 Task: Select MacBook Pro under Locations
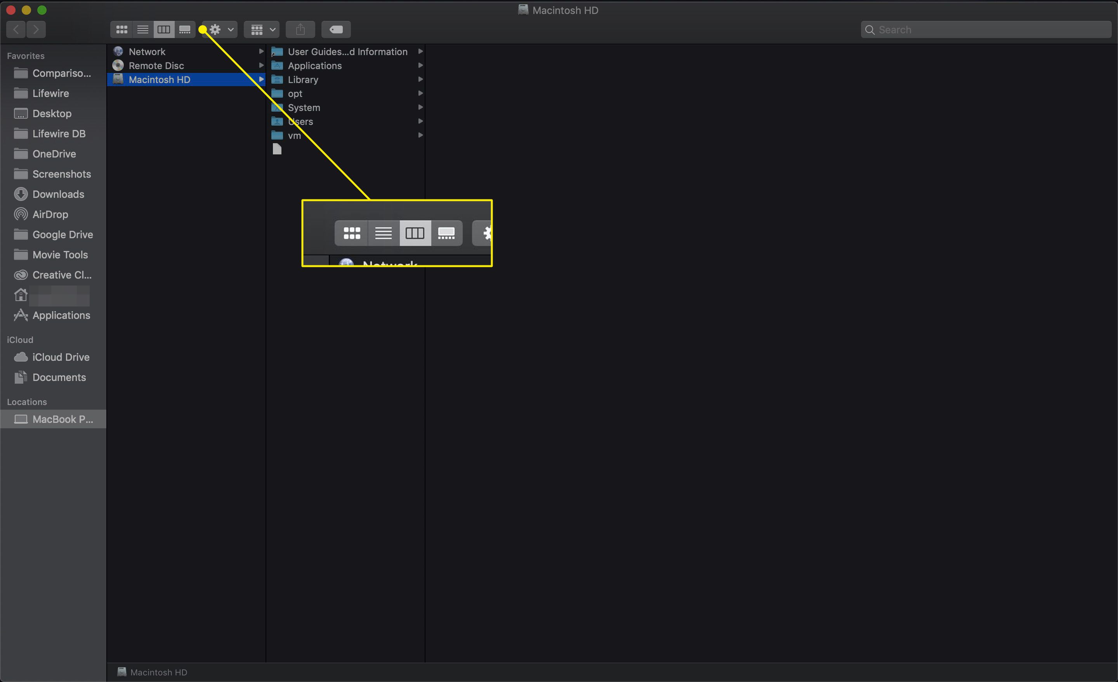pyautogui.click(x=53, y=419)
